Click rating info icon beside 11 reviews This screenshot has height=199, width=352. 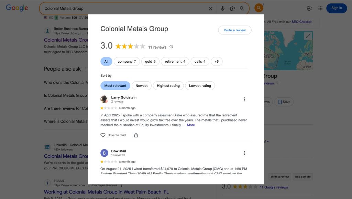171,47
